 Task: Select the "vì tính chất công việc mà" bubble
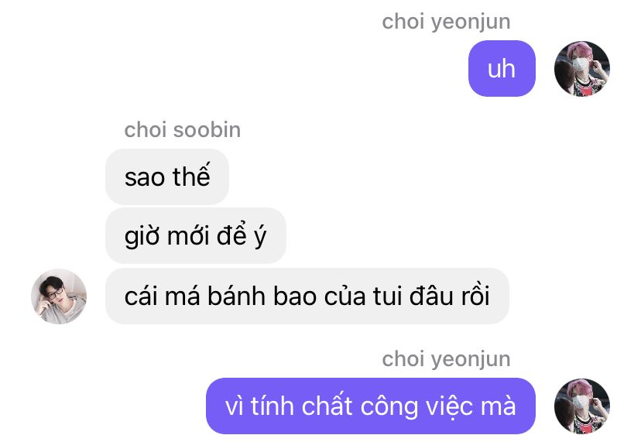point(370,406)
